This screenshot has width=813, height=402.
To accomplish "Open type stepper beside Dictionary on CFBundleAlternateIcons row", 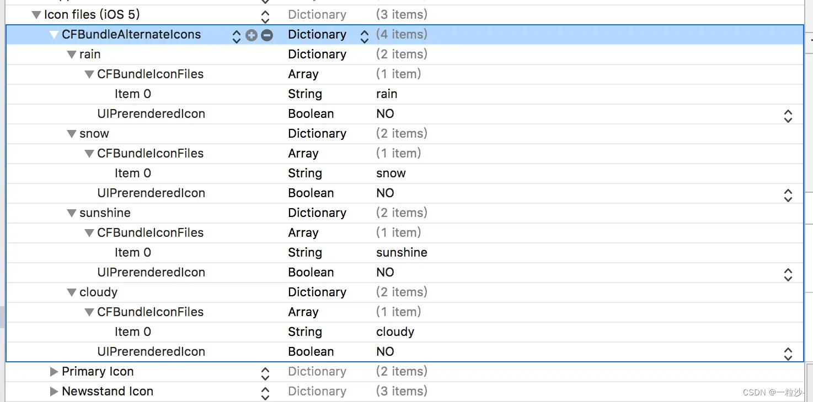I will [x=365, y=36].
